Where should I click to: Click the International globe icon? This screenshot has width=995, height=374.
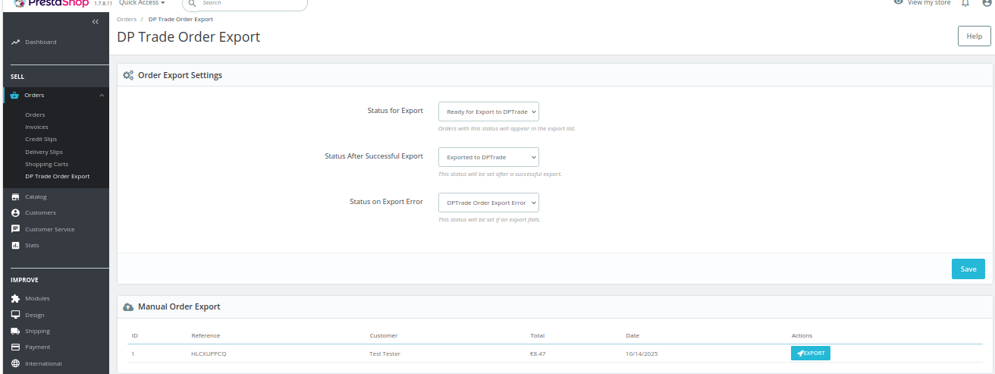(15, 363)
